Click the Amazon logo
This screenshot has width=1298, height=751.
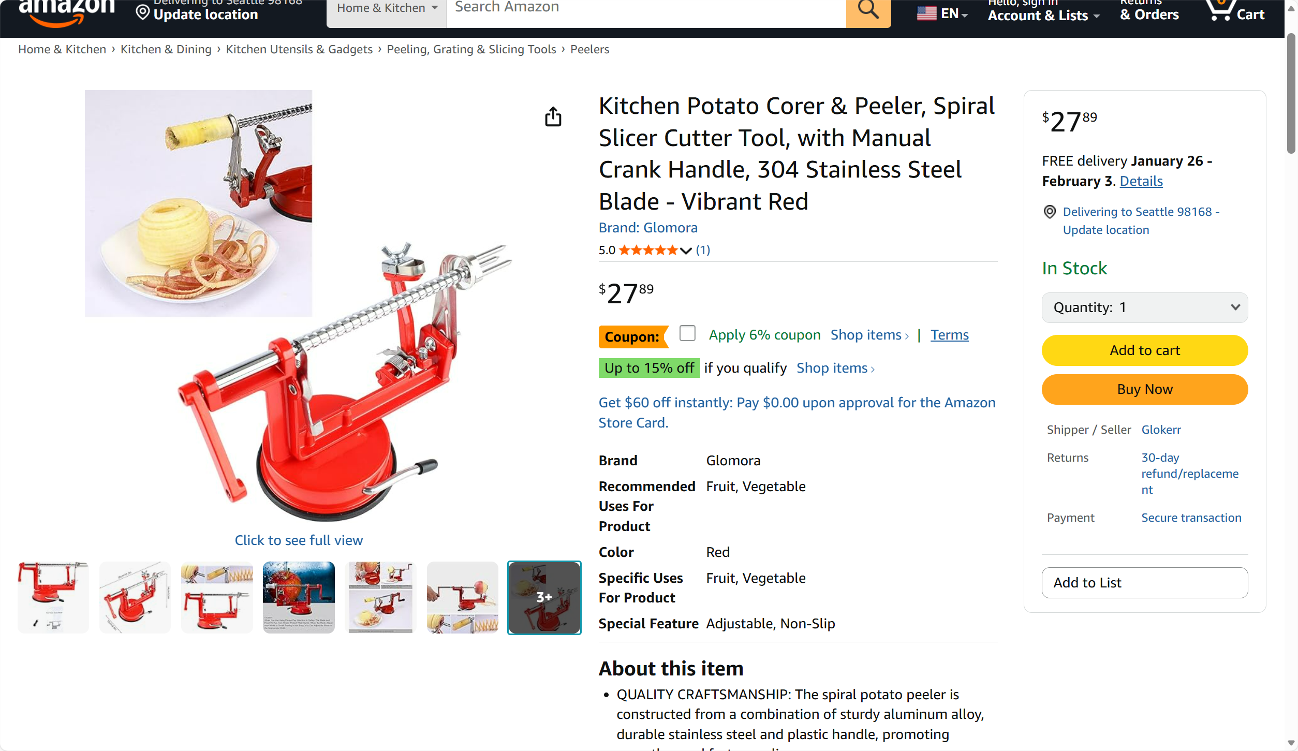(66, 11)
